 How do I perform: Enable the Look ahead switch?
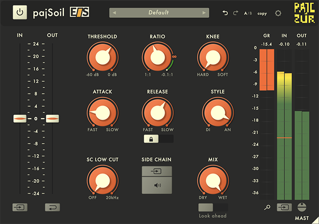tap(213, 207)
